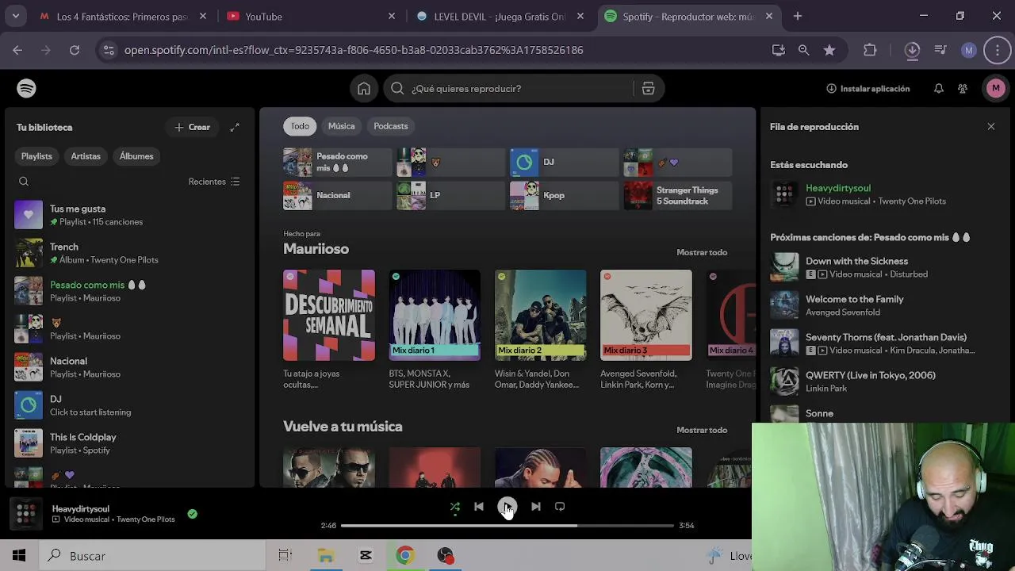Open Pesado como mis shortcut tile
The height and width of the screenshot is (571, 1015).
(x=338, y=162)
